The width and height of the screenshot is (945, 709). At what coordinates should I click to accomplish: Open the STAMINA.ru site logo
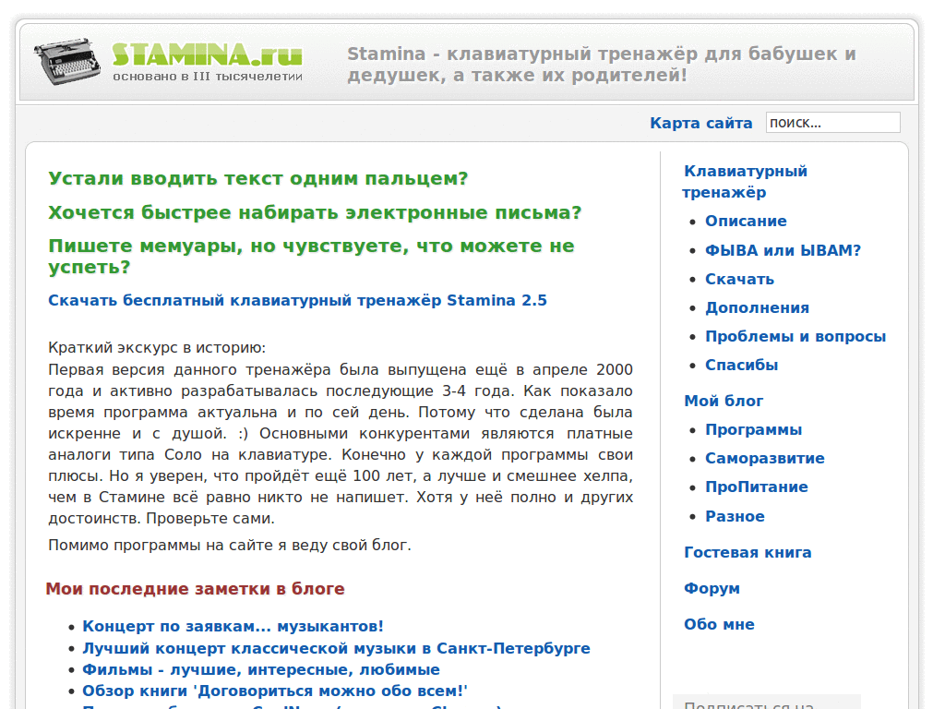[x=207, y=61]
